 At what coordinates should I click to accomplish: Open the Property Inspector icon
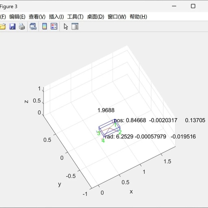click(75, 26)
